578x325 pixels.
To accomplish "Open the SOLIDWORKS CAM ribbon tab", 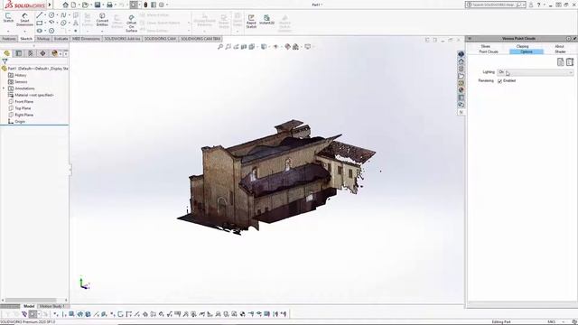I will [x=161, y=39].
